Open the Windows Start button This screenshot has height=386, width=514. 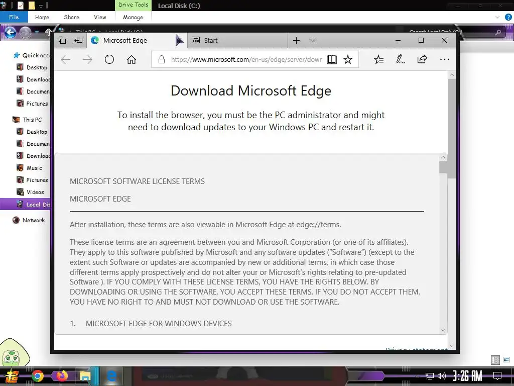coord(12,376)
